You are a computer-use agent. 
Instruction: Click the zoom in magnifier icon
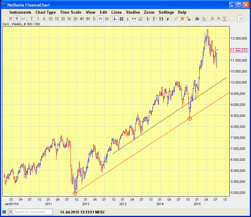click(212, 19)
